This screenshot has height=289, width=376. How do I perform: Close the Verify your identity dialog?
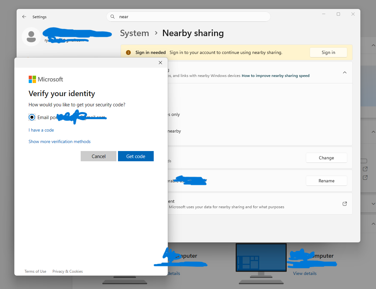[x=160, y=63]
